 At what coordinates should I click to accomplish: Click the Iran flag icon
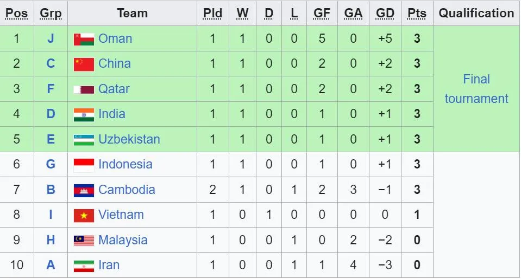84,265
